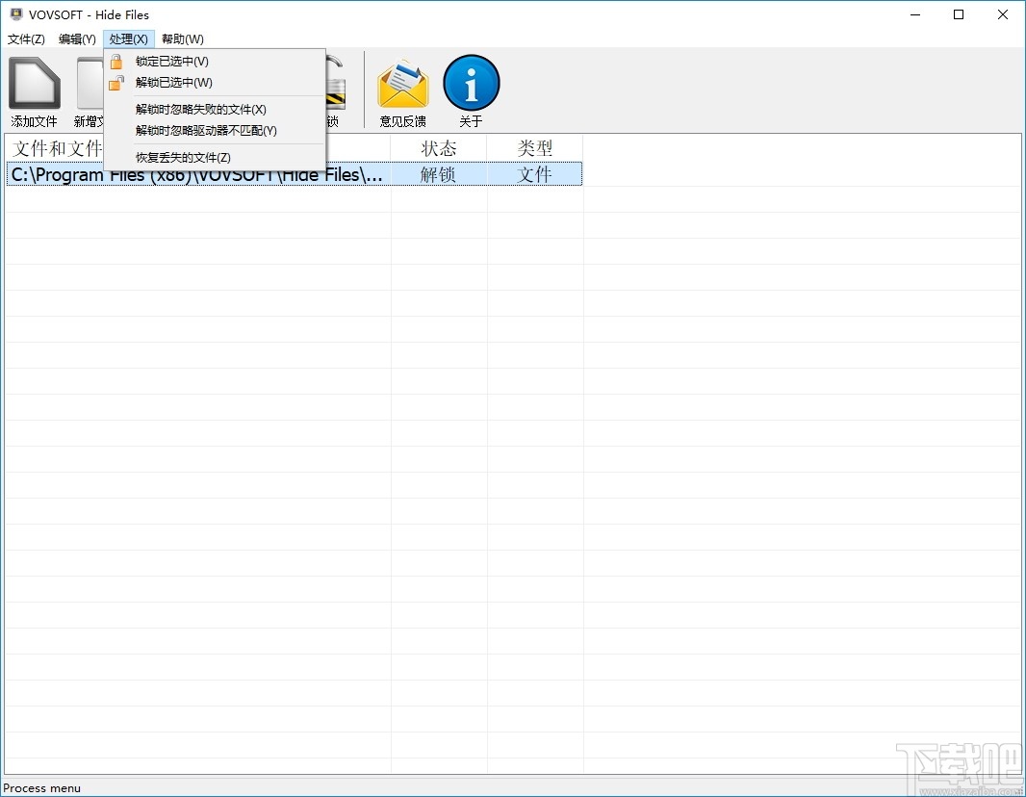Enable the 解锁时忽略驱动器不匹配 option
This screenshot has width=1026, height=797.
point(203,131)
